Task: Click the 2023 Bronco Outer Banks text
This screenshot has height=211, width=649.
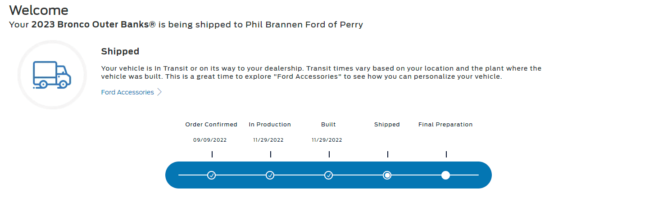Action: point(94,25)
